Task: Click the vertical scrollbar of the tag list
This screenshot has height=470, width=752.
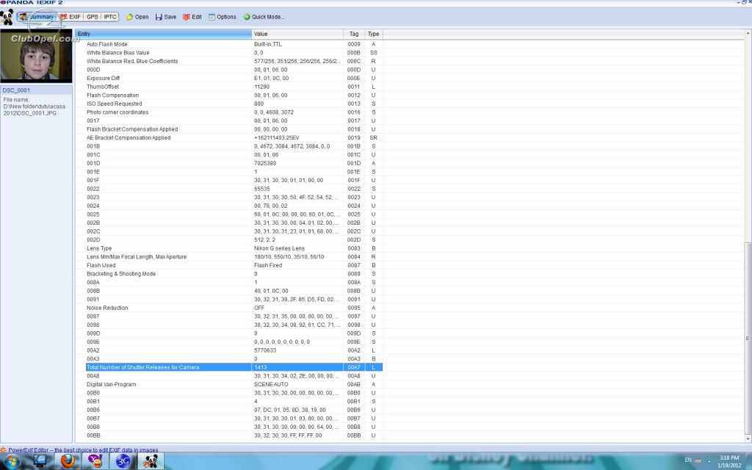Action: [748, 338]
